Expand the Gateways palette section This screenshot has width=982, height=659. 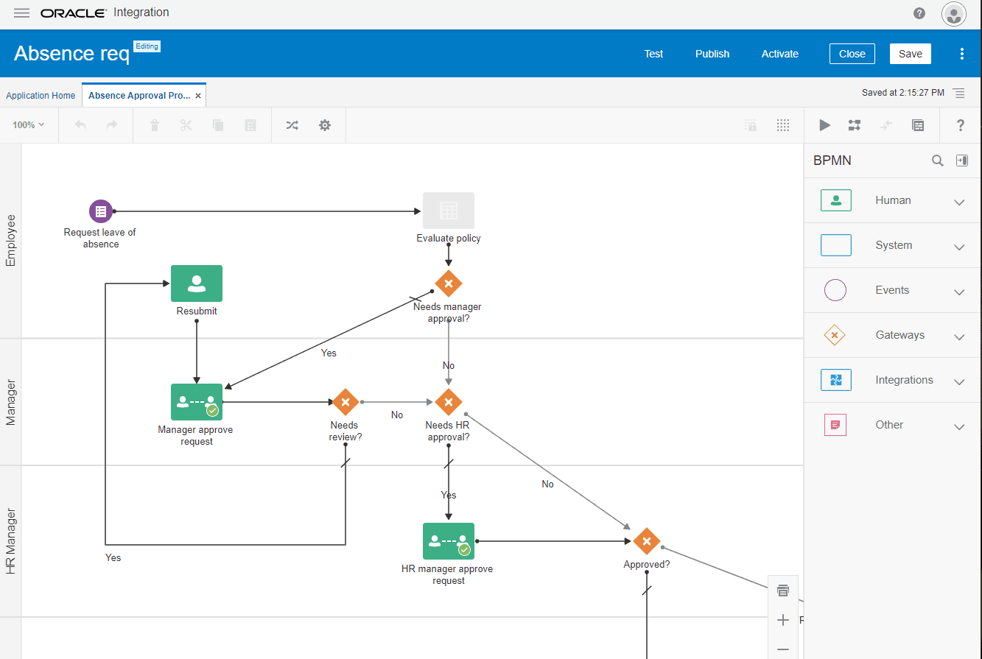point(958,336)
